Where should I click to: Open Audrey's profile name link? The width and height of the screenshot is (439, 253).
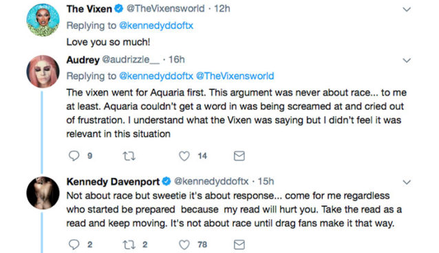83,60
